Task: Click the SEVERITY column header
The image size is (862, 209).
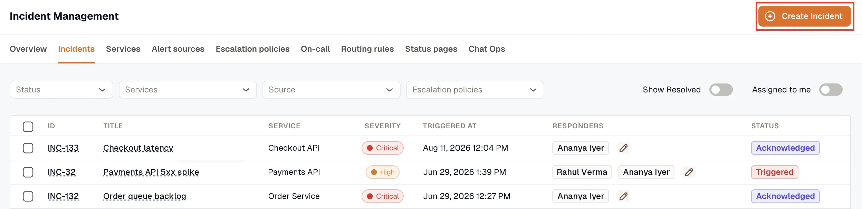Action: [x=383, y=126]
